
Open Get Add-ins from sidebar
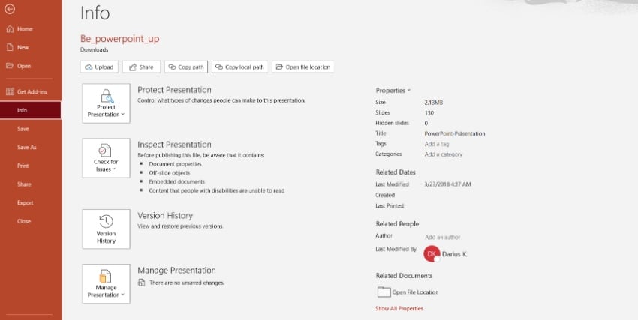coord(30,91)
